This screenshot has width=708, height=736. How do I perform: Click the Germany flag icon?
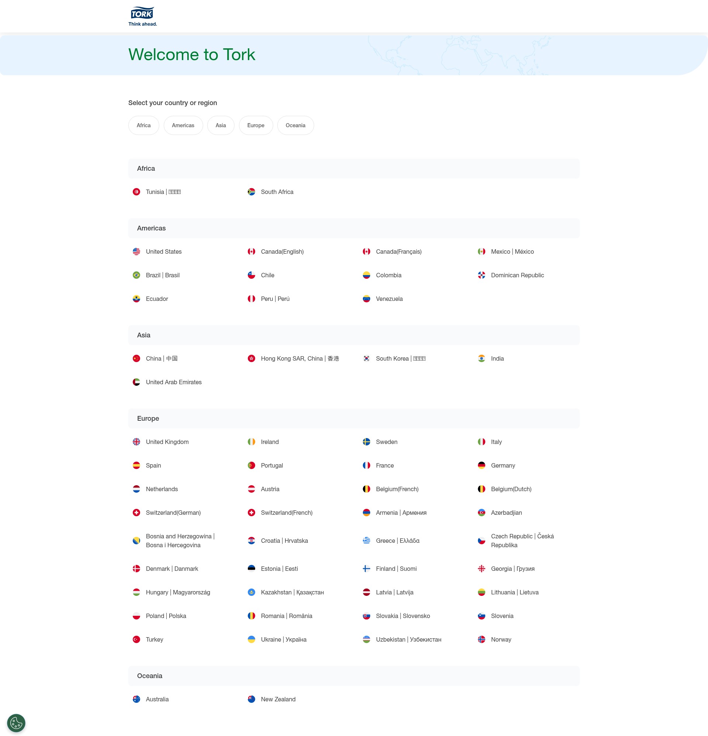(482, 466)
